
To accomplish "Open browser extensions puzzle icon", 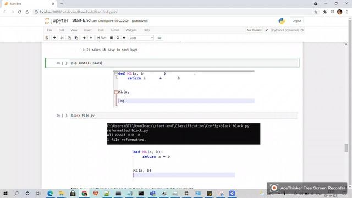I will coord(325,12).
